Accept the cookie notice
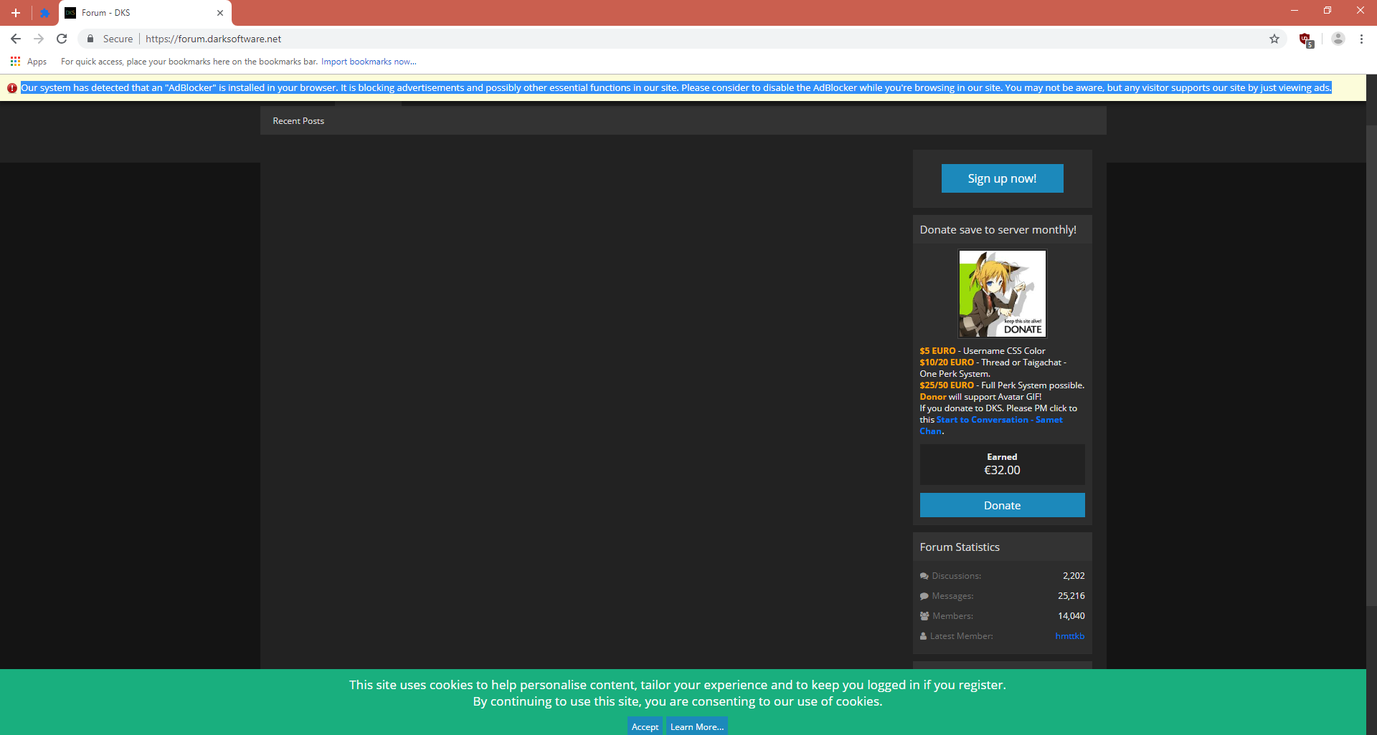Viewport: 1377px width, 735px height. [645, 726]
